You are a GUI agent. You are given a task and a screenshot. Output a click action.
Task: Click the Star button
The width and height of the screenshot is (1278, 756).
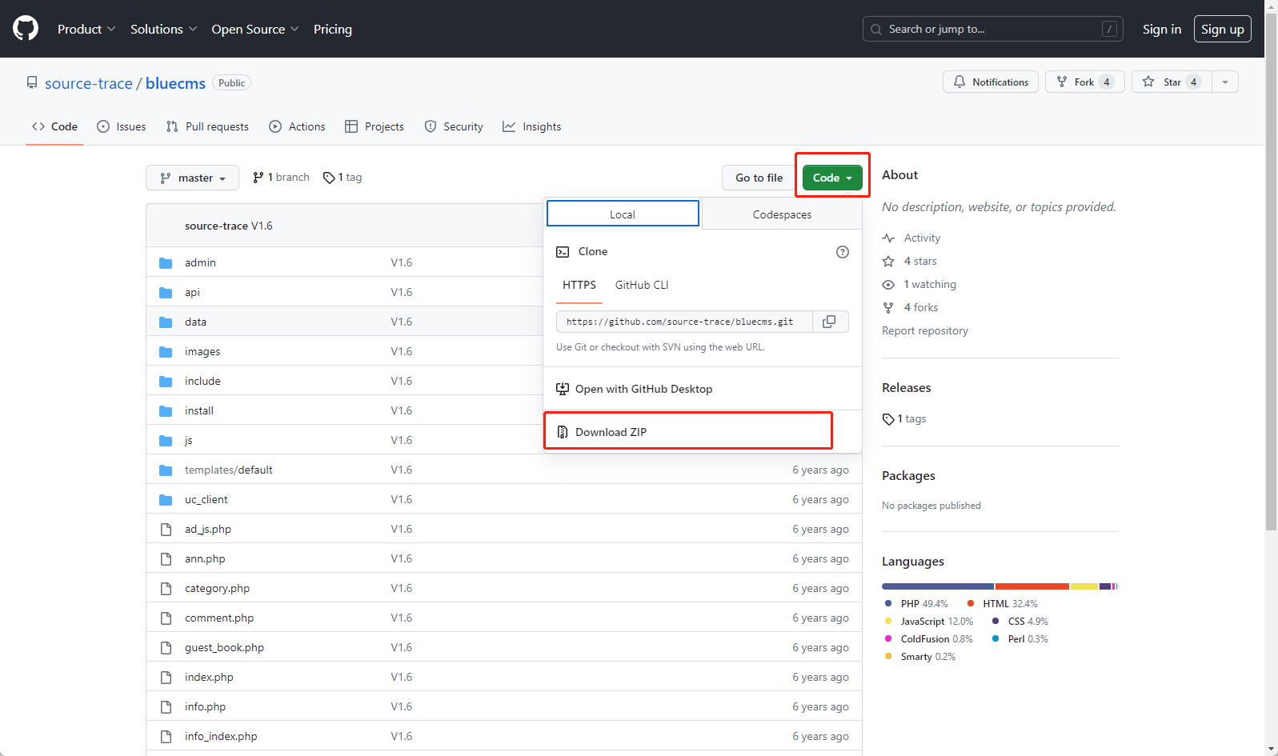[1172, 82]
